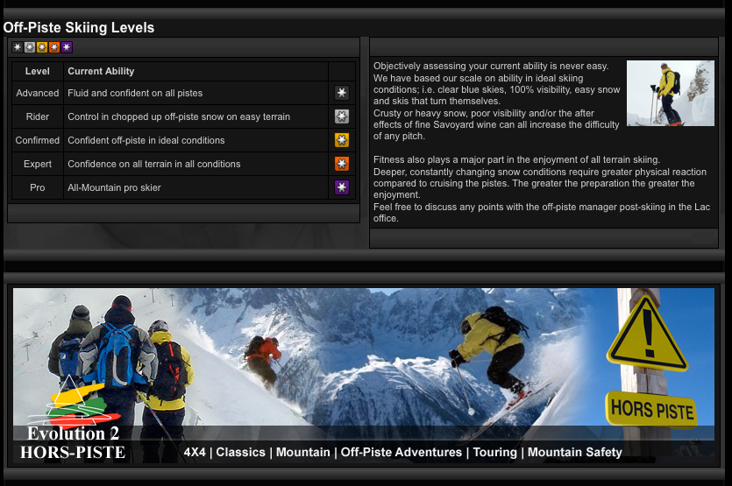Click 'Fluid and confident on all pistes' text
The image size is (732, 486).
(x=135, y=93)
